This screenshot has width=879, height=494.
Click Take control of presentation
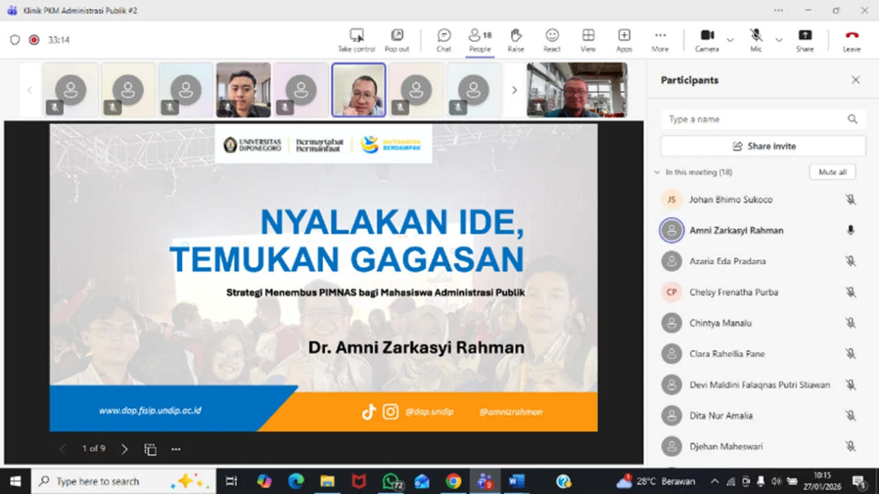pyautogui.click(x=356, y=40)
